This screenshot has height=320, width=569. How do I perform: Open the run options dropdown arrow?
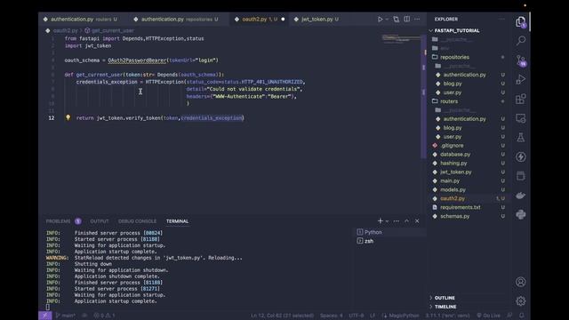point(387,20)
